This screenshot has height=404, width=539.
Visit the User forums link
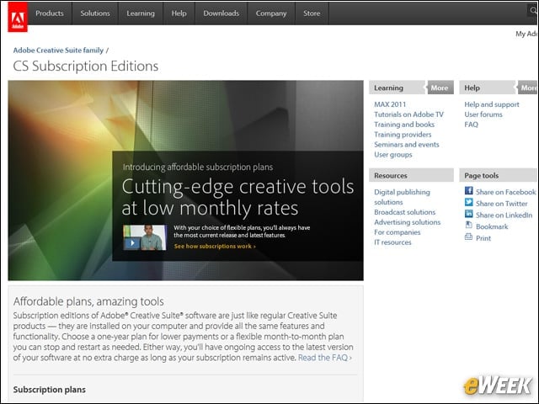(x=483, y=114)
